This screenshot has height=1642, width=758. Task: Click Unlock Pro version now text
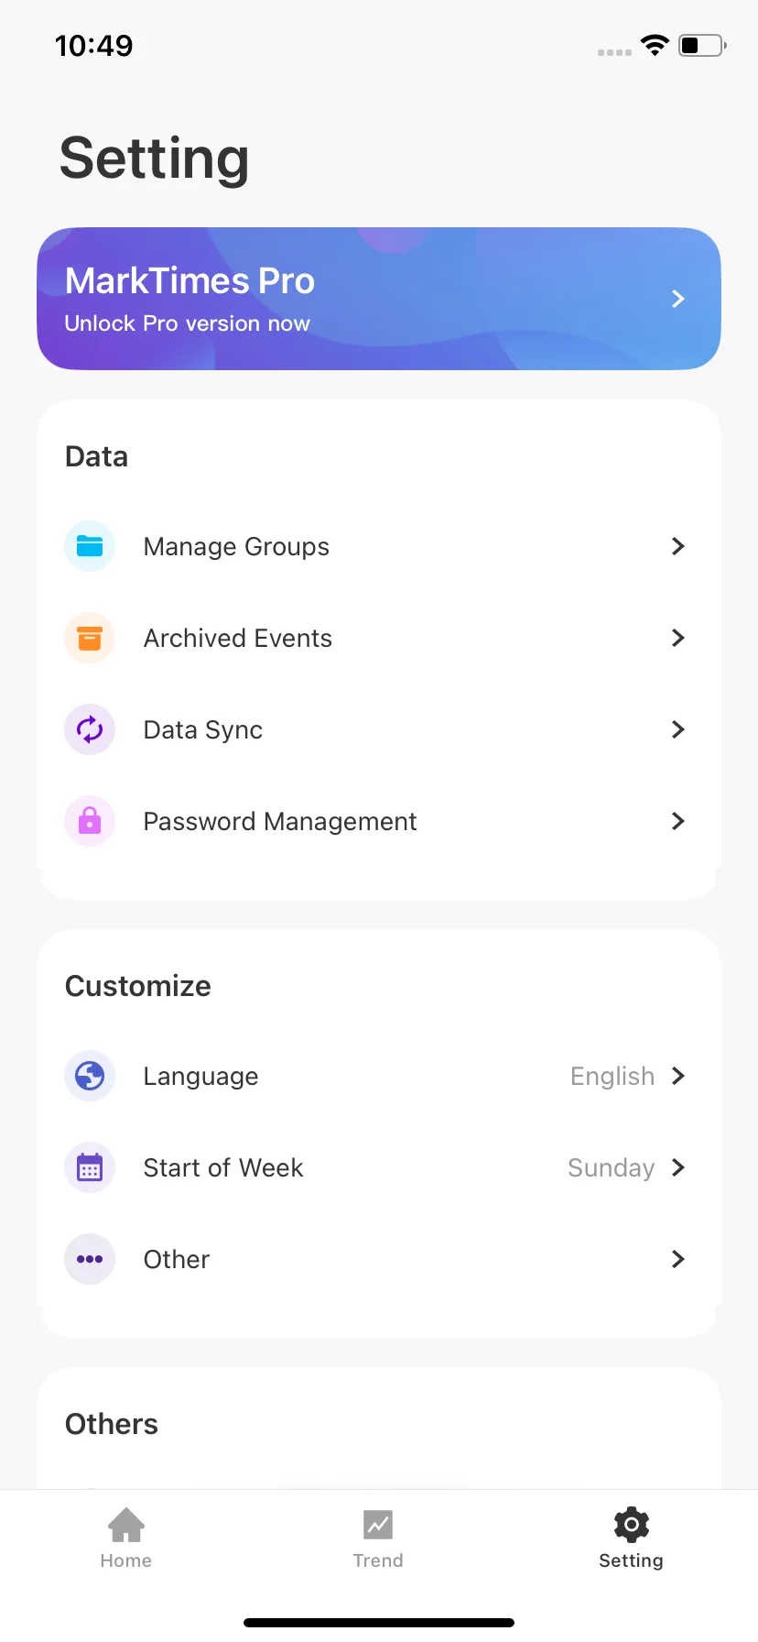coord(187,323)
